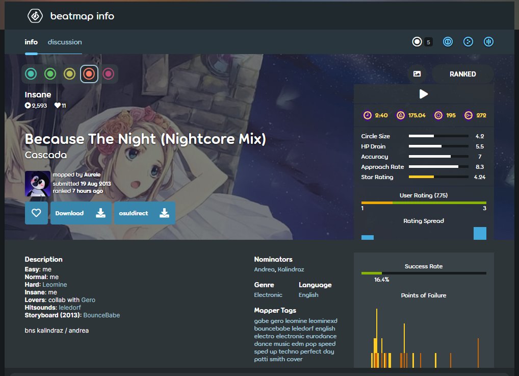Switch to the info tab
Viewport: 519px width, 376px height.
point(31,42)
